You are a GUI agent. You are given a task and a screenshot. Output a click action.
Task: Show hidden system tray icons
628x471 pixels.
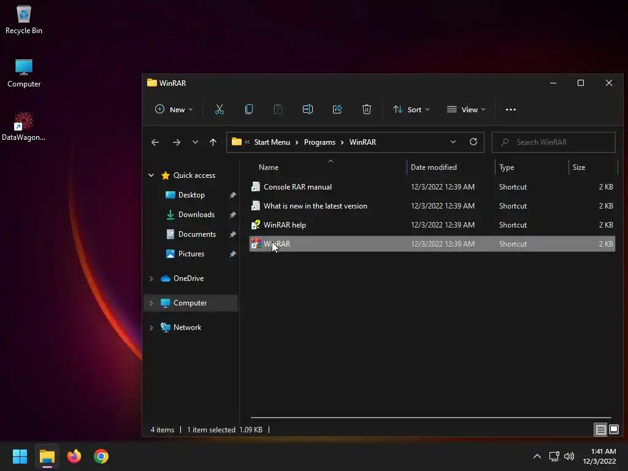[537, 456]
